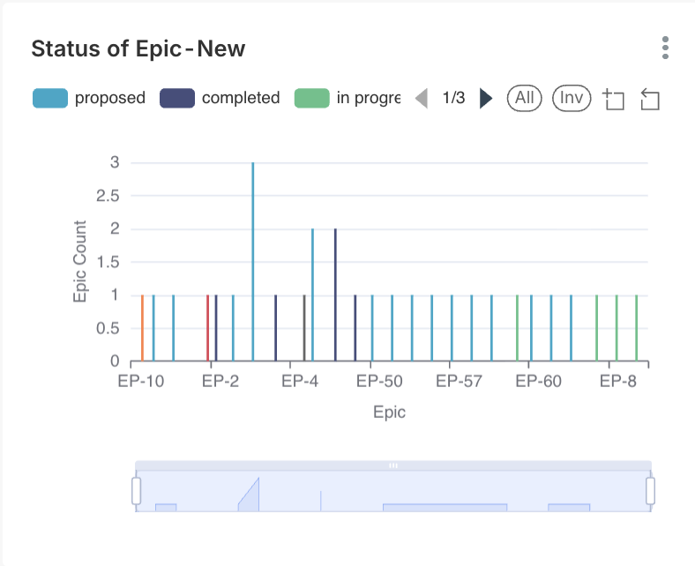Toggle the in progress series legend label

coord(368,98)
